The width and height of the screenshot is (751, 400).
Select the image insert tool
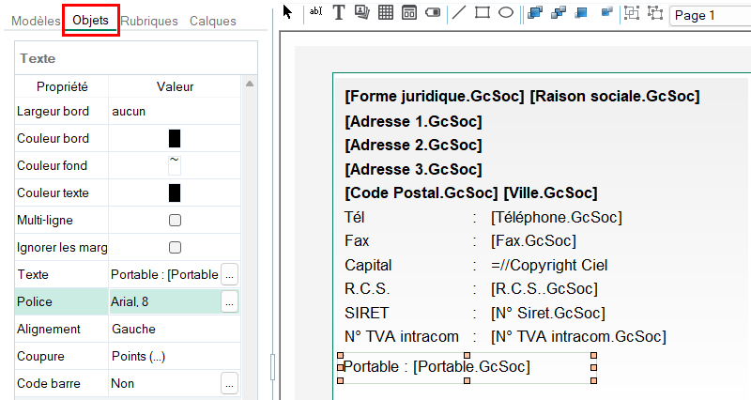362,12
